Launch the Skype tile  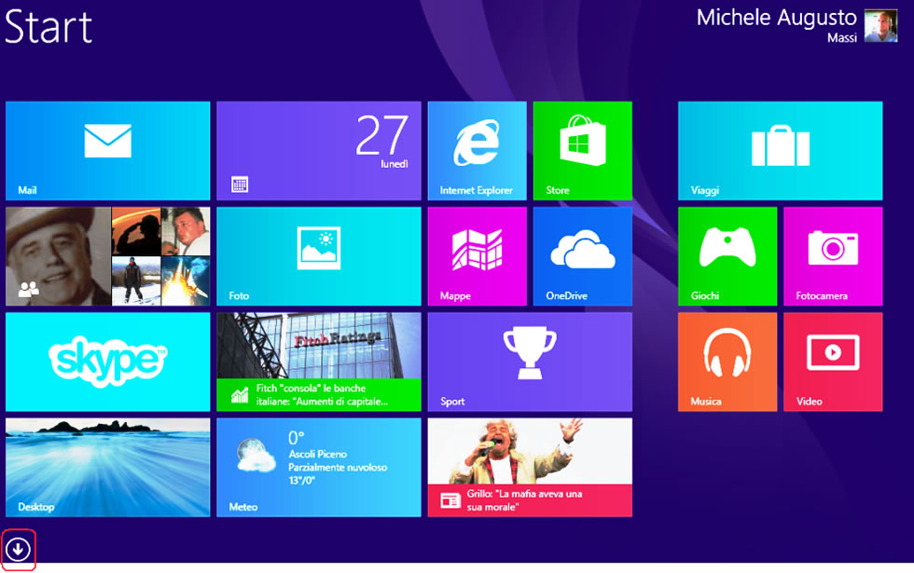tap(108, 362)
